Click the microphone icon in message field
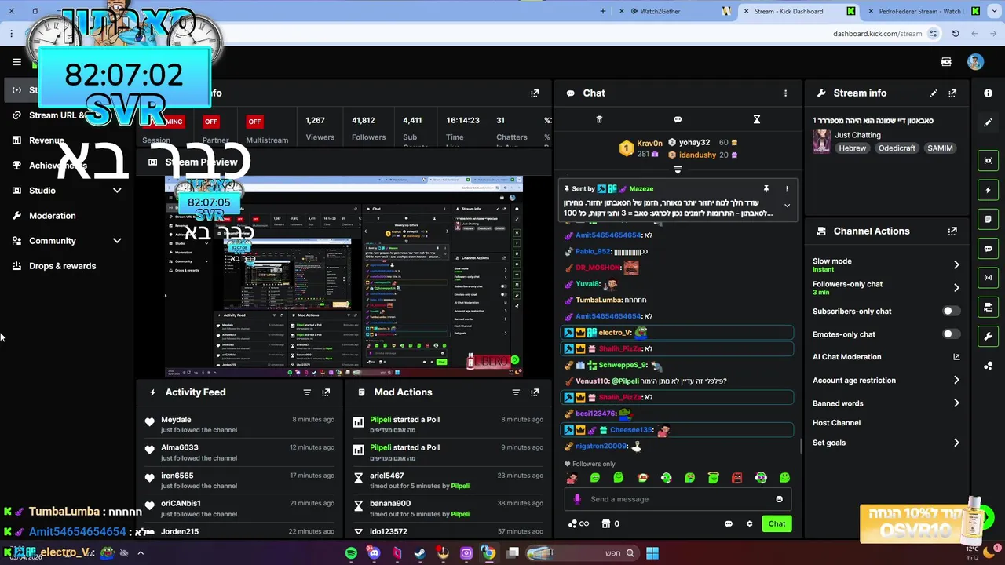The height and width of the screenshot is (565, 1005). 577,499
